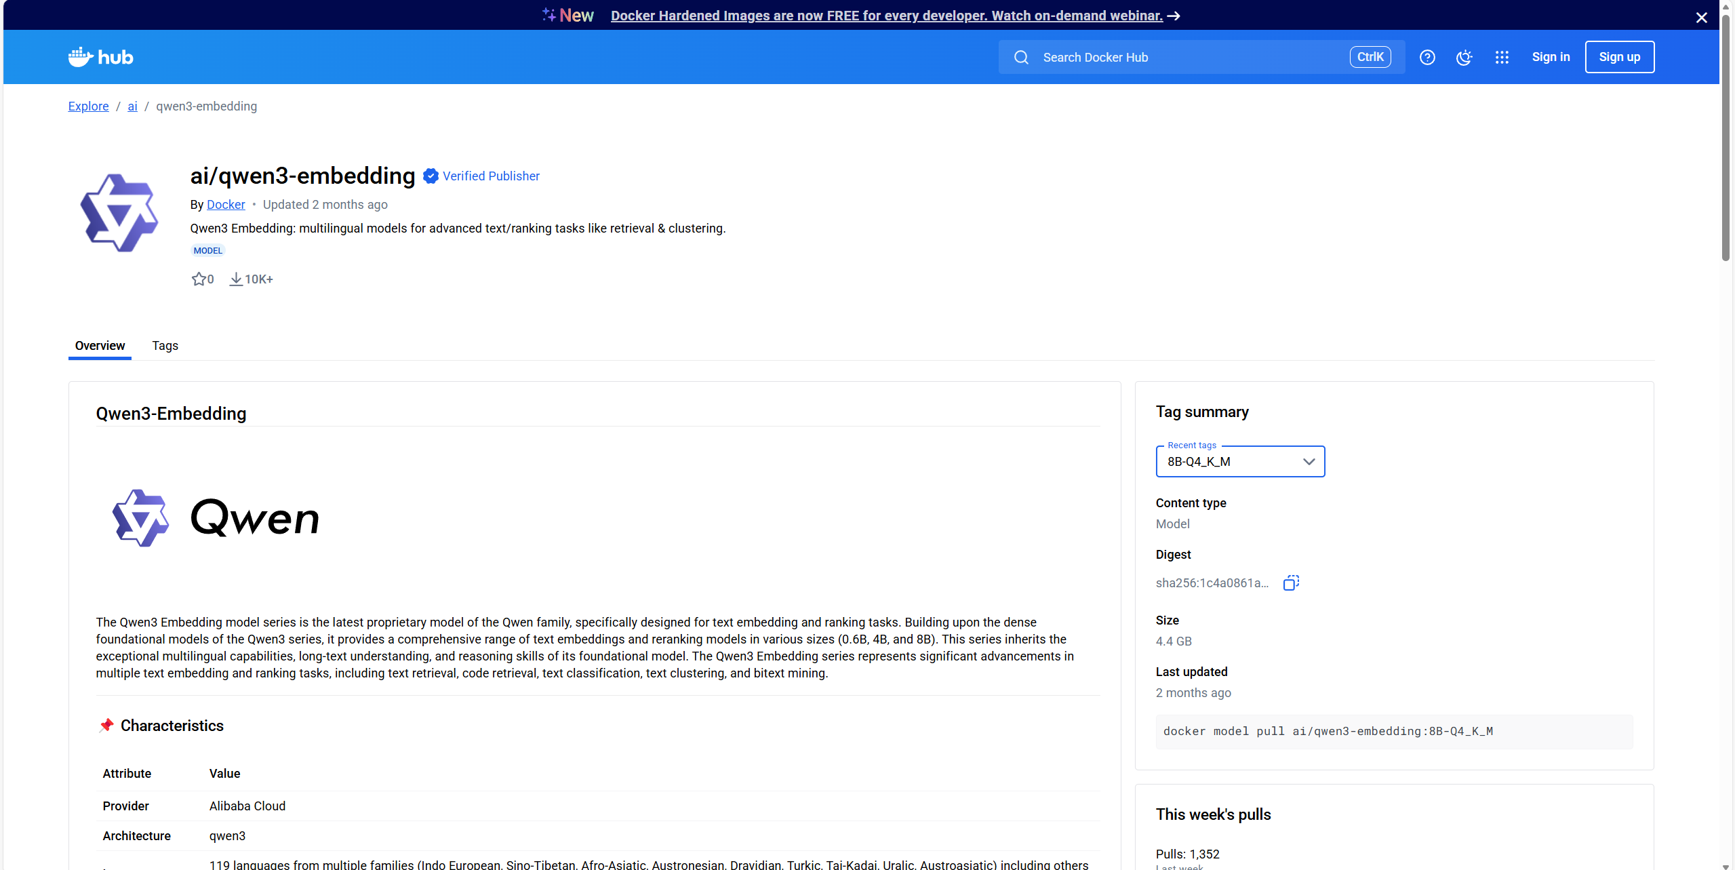Open the apps grid menu icon
The height and width of the screenshot is (870, 1735).
coord(1502,57)
